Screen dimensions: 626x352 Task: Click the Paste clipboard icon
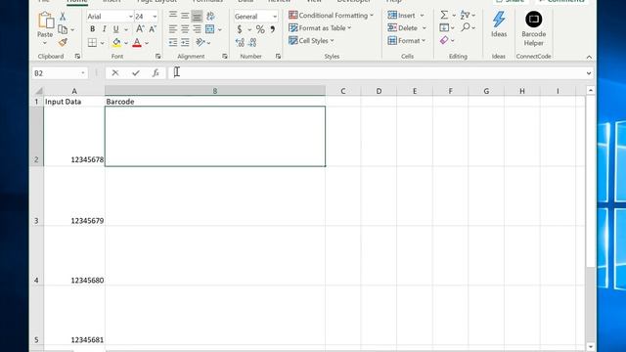pyautogui.click(x=45, y=21)
